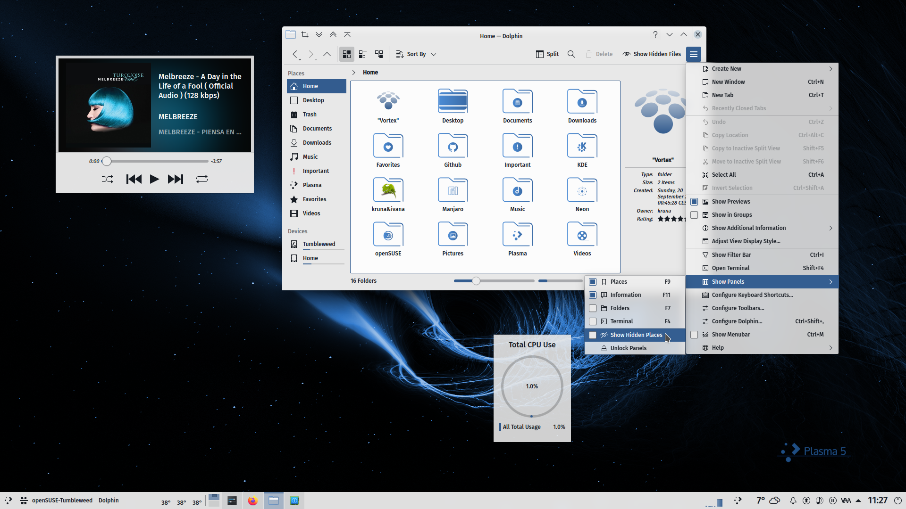Screen dimensions: 906x509
Task: Expand Show Additional Information submenu
Action: click(x=762, y=228)
